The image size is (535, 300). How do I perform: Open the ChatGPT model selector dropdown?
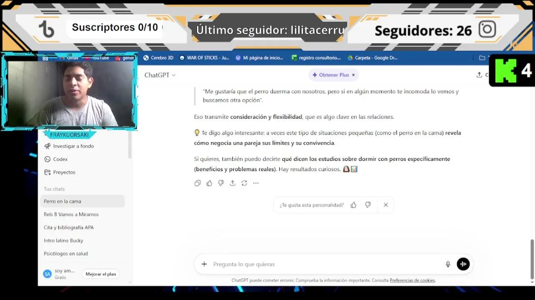tap(160, 75)
